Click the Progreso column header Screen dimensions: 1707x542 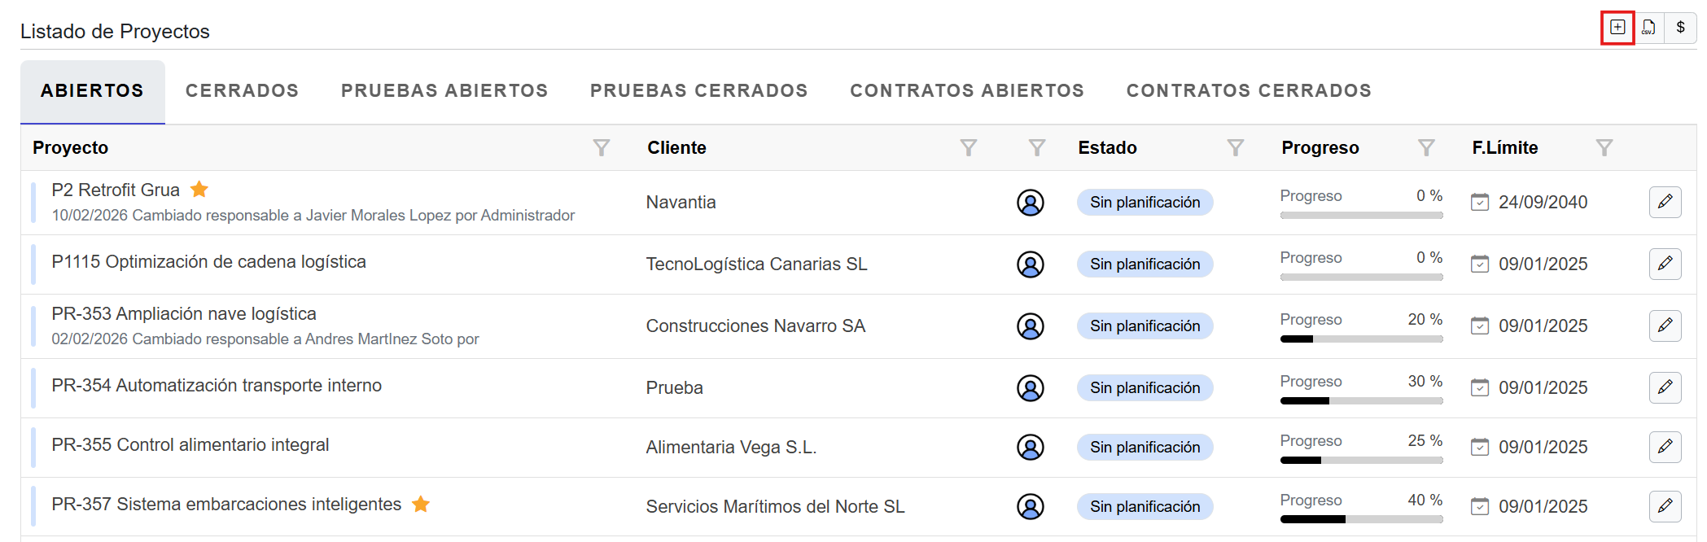1320,147
